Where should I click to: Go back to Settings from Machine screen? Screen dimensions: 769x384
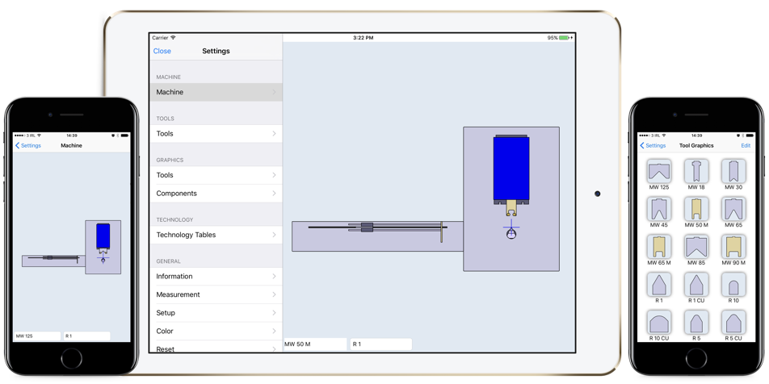tap(28, 146)
